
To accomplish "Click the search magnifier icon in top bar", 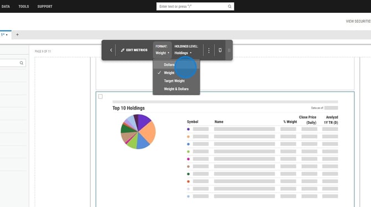I will click(x=229, y=7).
